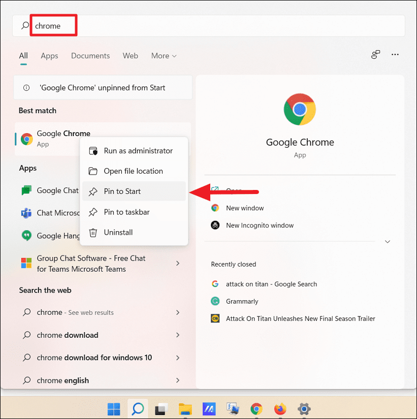Expand the "chrome english" suggestion arrow
417x419 pixels.
pyautogui.click(x=178, y=380)
